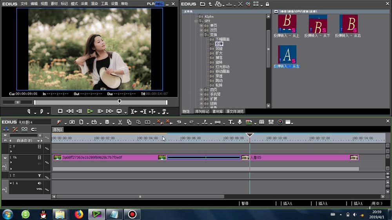Select the 序列1 sequence tab
This screenshot has width=392, height=220.
[58, 130]
